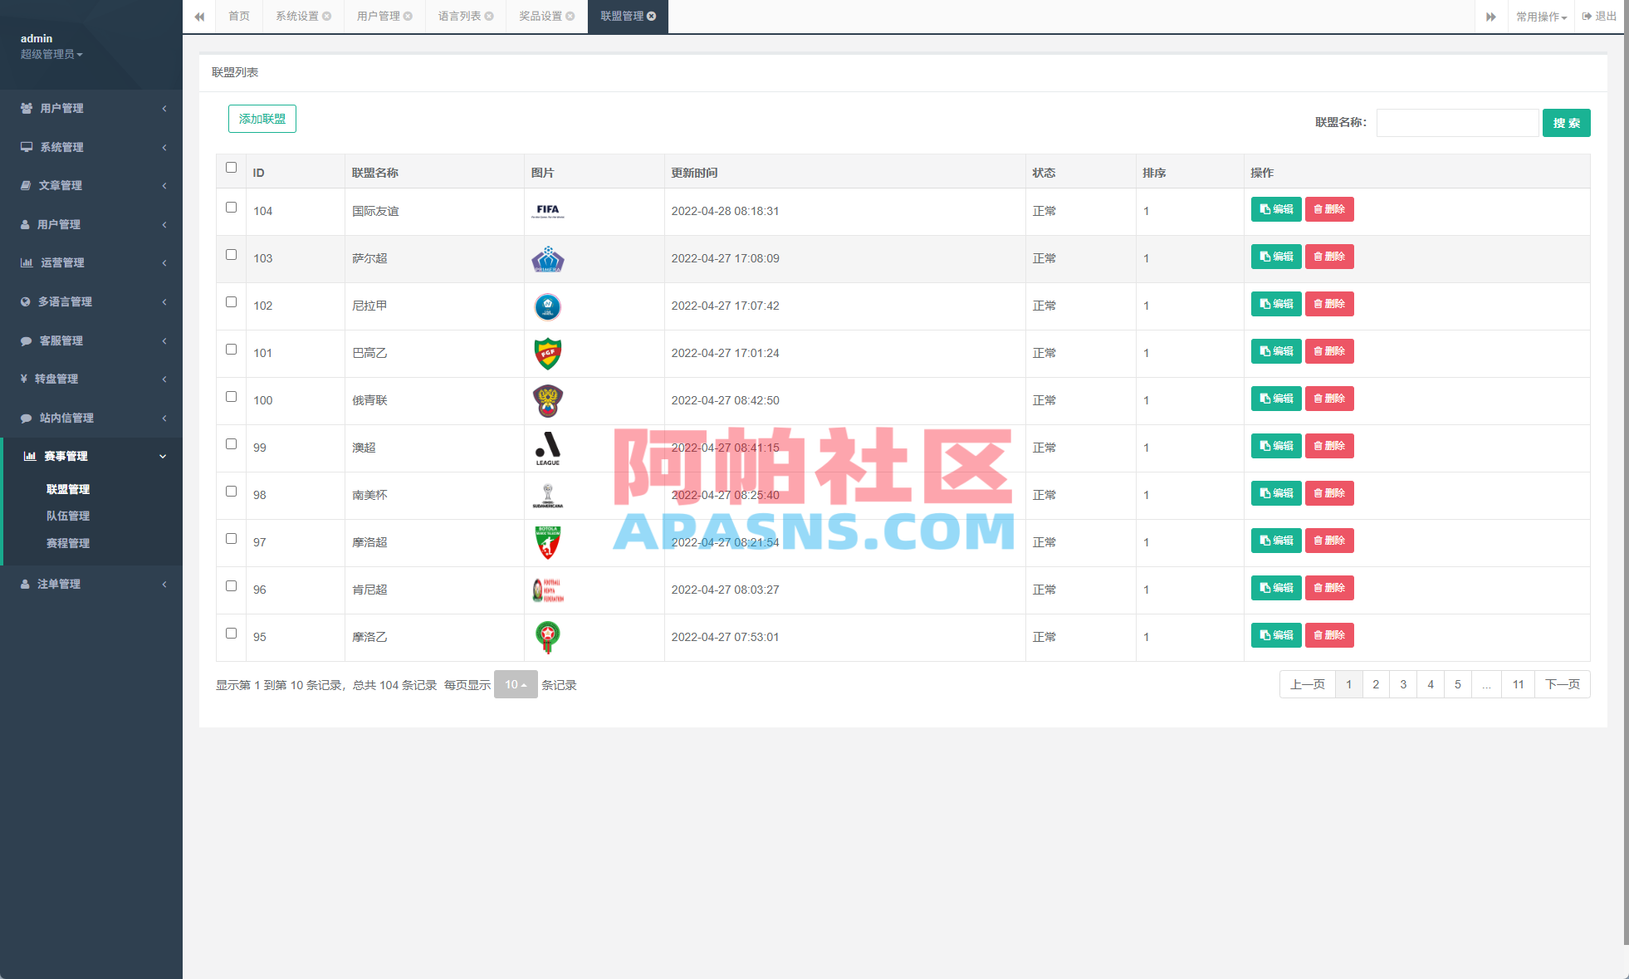This screenshot has width=1629, height=979.
Task: Click inside the 联盟名称 search input field
Action: [1457, 122]
